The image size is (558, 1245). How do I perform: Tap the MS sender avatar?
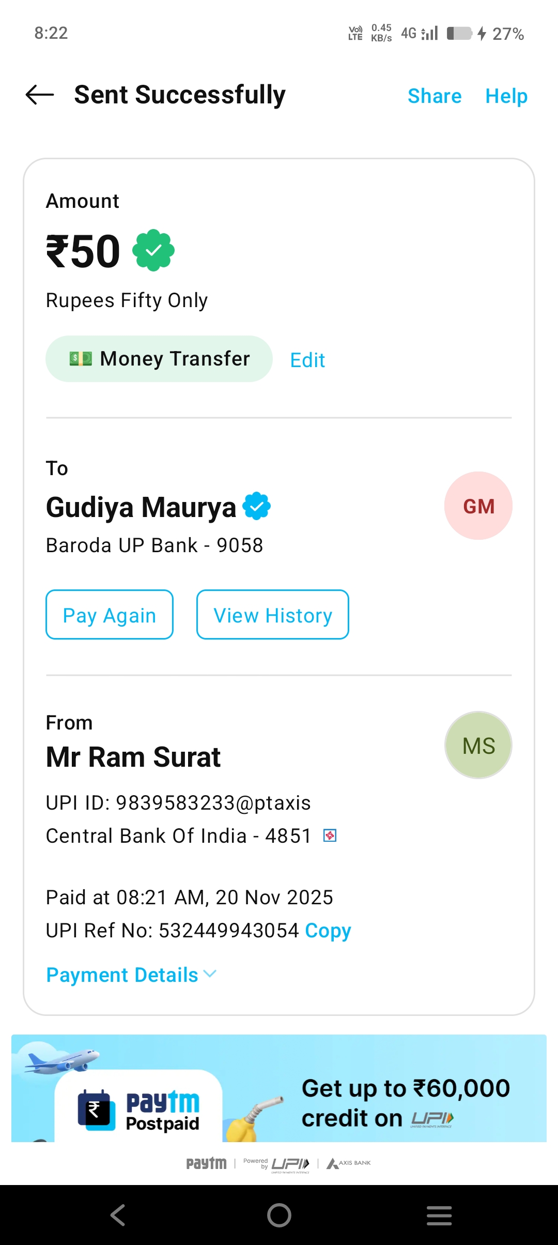(x=478, y=745)
